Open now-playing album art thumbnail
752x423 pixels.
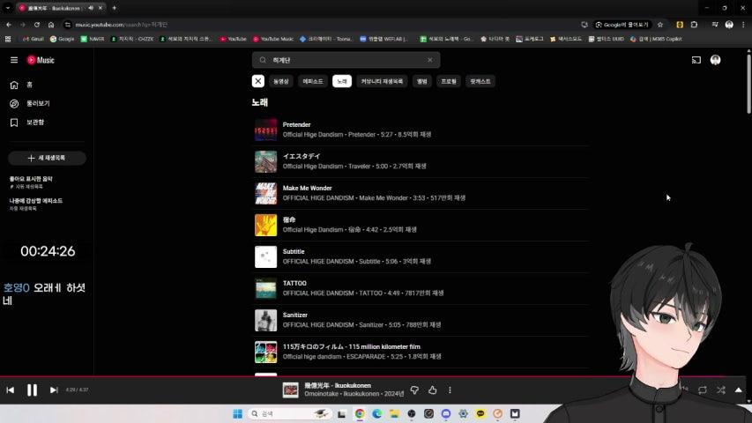[290, 390]
